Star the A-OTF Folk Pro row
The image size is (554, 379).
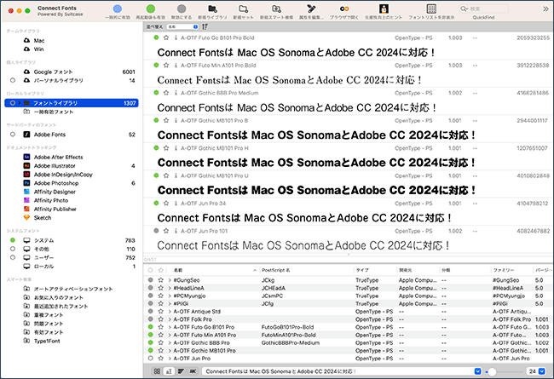(161, 319)
